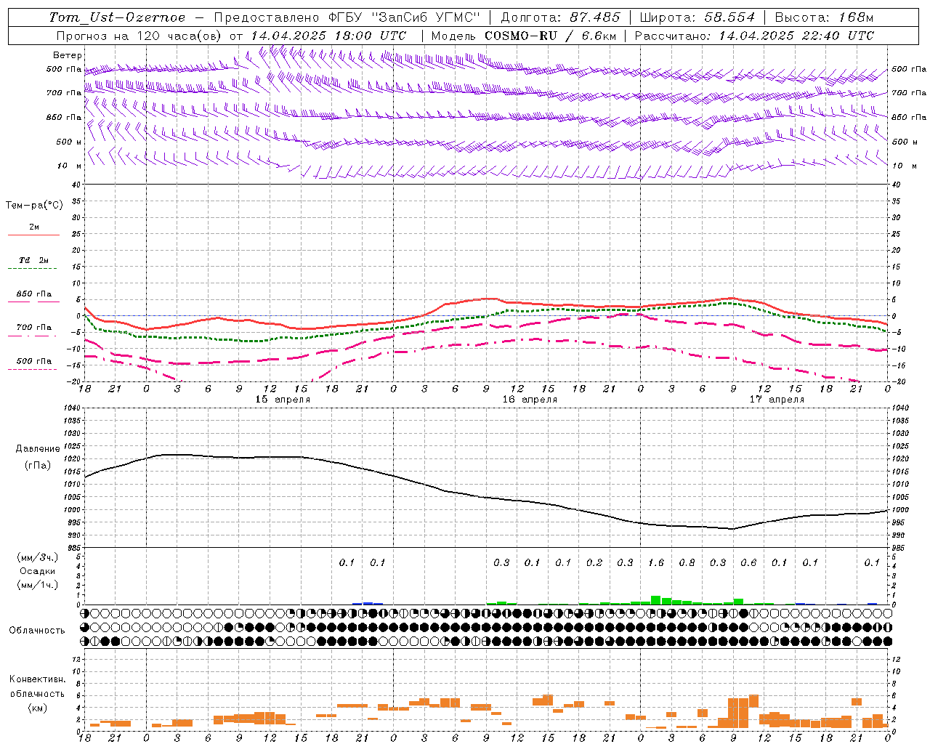Click the 2м temperature legend entry

pos(34,227)
